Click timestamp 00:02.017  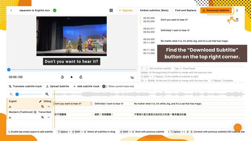tap(149, 29)
